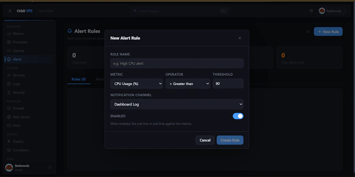Open Uptime in the sidebar
355x177 pixels.
(29, 51)
